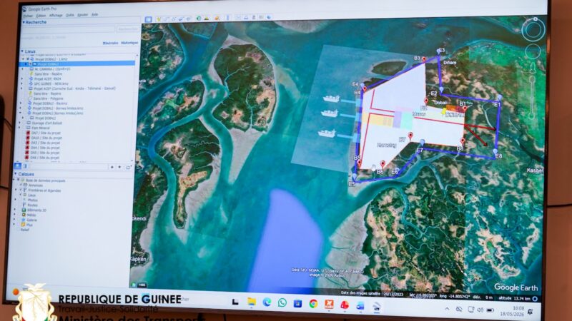
Task: Click the E8 blue placemark on the map
Action: click(495, 151)
